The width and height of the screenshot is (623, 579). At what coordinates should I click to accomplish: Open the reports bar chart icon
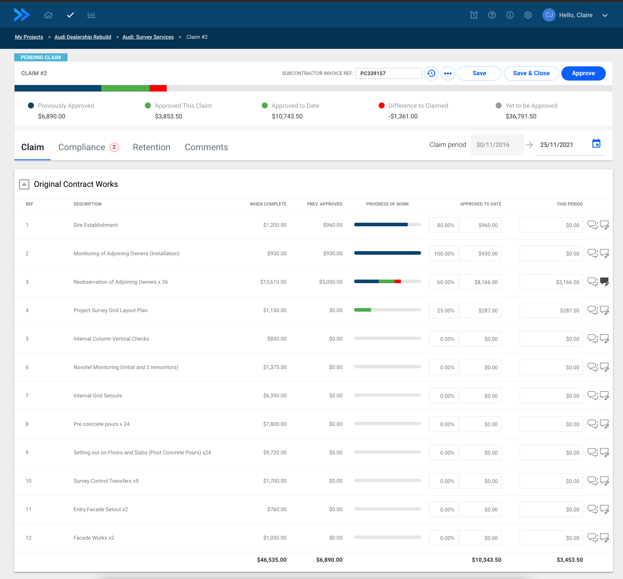coord(91,15)
